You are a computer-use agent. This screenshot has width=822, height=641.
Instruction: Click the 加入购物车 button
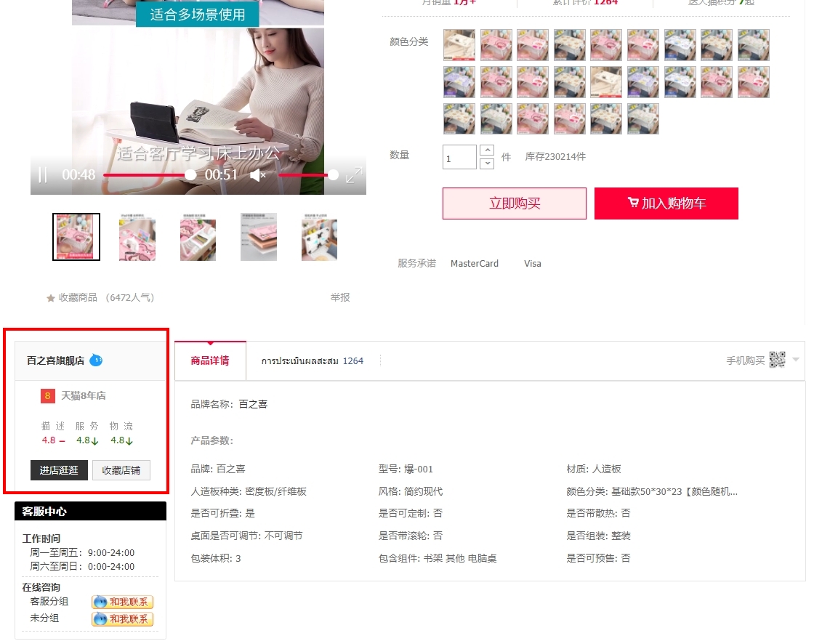[x=666, y=203]
